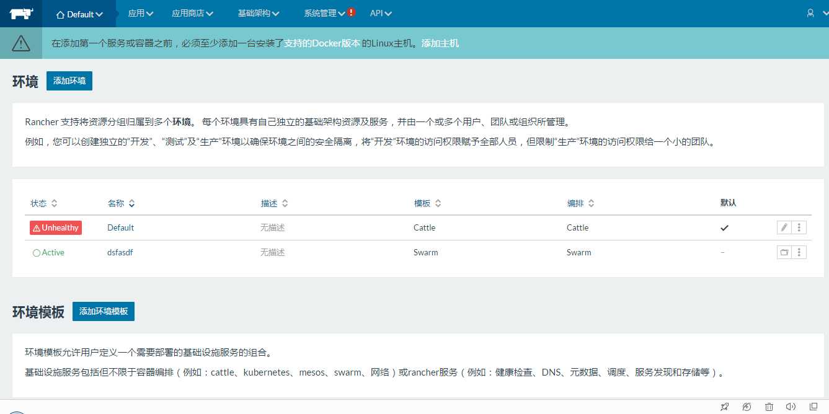Sort table by 模板 column
The width and height of the screenshot is (829, 414).
(x=427, y=203)
